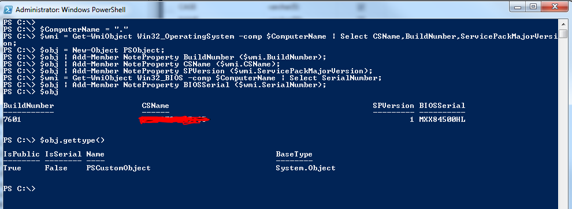Click the PSCustomObject type name
Screen dimensions: 572x209
118,168
